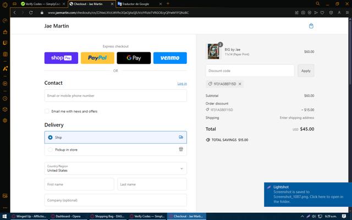Open Winged Up - Affliction taskbar window
Viewport: 352px width, 220px height.
[x=29, y=216]
